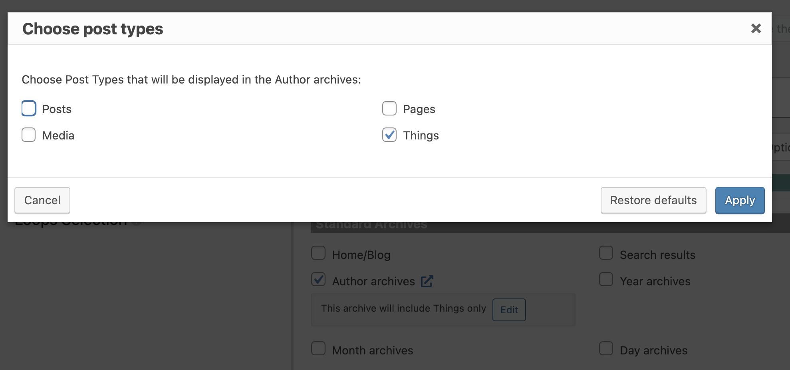The height and width of the screenshot is (370, 790).
Task: Enable the Posts checkbox
Action: (29, 109)
